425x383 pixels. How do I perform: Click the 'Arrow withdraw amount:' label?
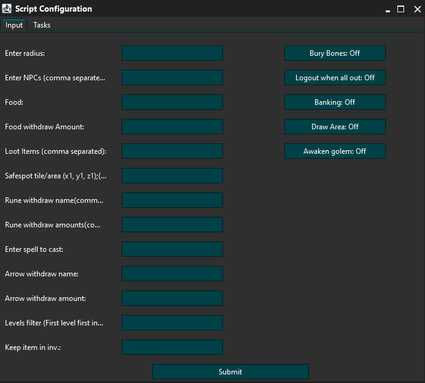pos(45,298)
